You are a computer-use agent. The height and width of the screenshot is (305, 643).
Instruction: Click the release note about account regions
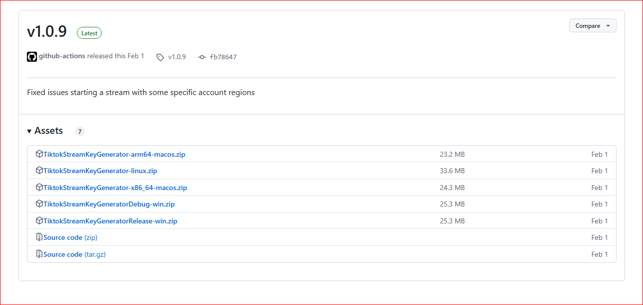141,93
